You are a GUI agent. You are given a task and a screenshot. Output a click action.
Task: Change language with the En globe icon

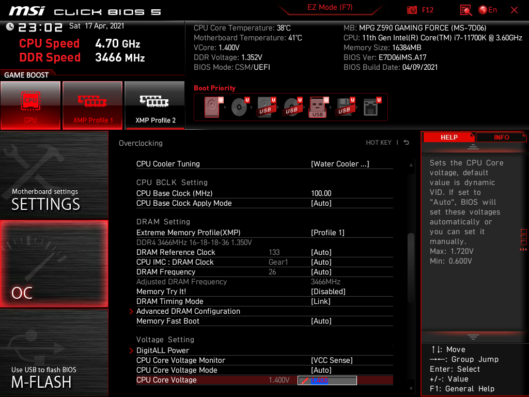(488, 10)
